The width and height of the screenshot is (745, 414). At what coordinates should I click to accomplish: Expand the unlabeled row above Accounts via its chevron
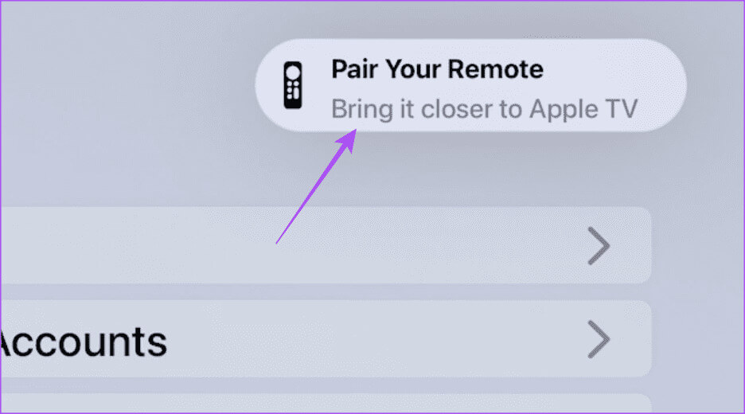(599, 245)
